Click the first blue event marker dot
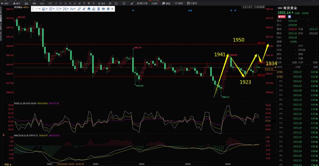The height and width of the screenshot is (166, 319). pos(133,11)
